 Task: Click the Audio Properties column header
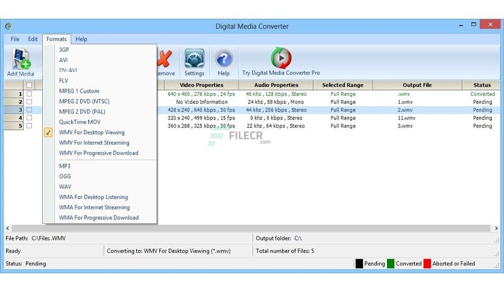point(276,85)
